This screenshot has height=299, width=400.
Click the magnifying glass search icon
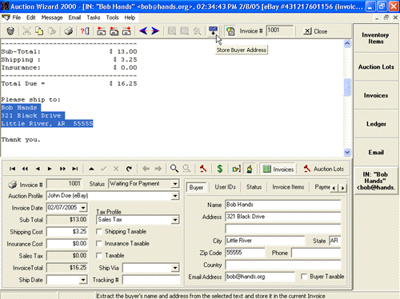174,169
